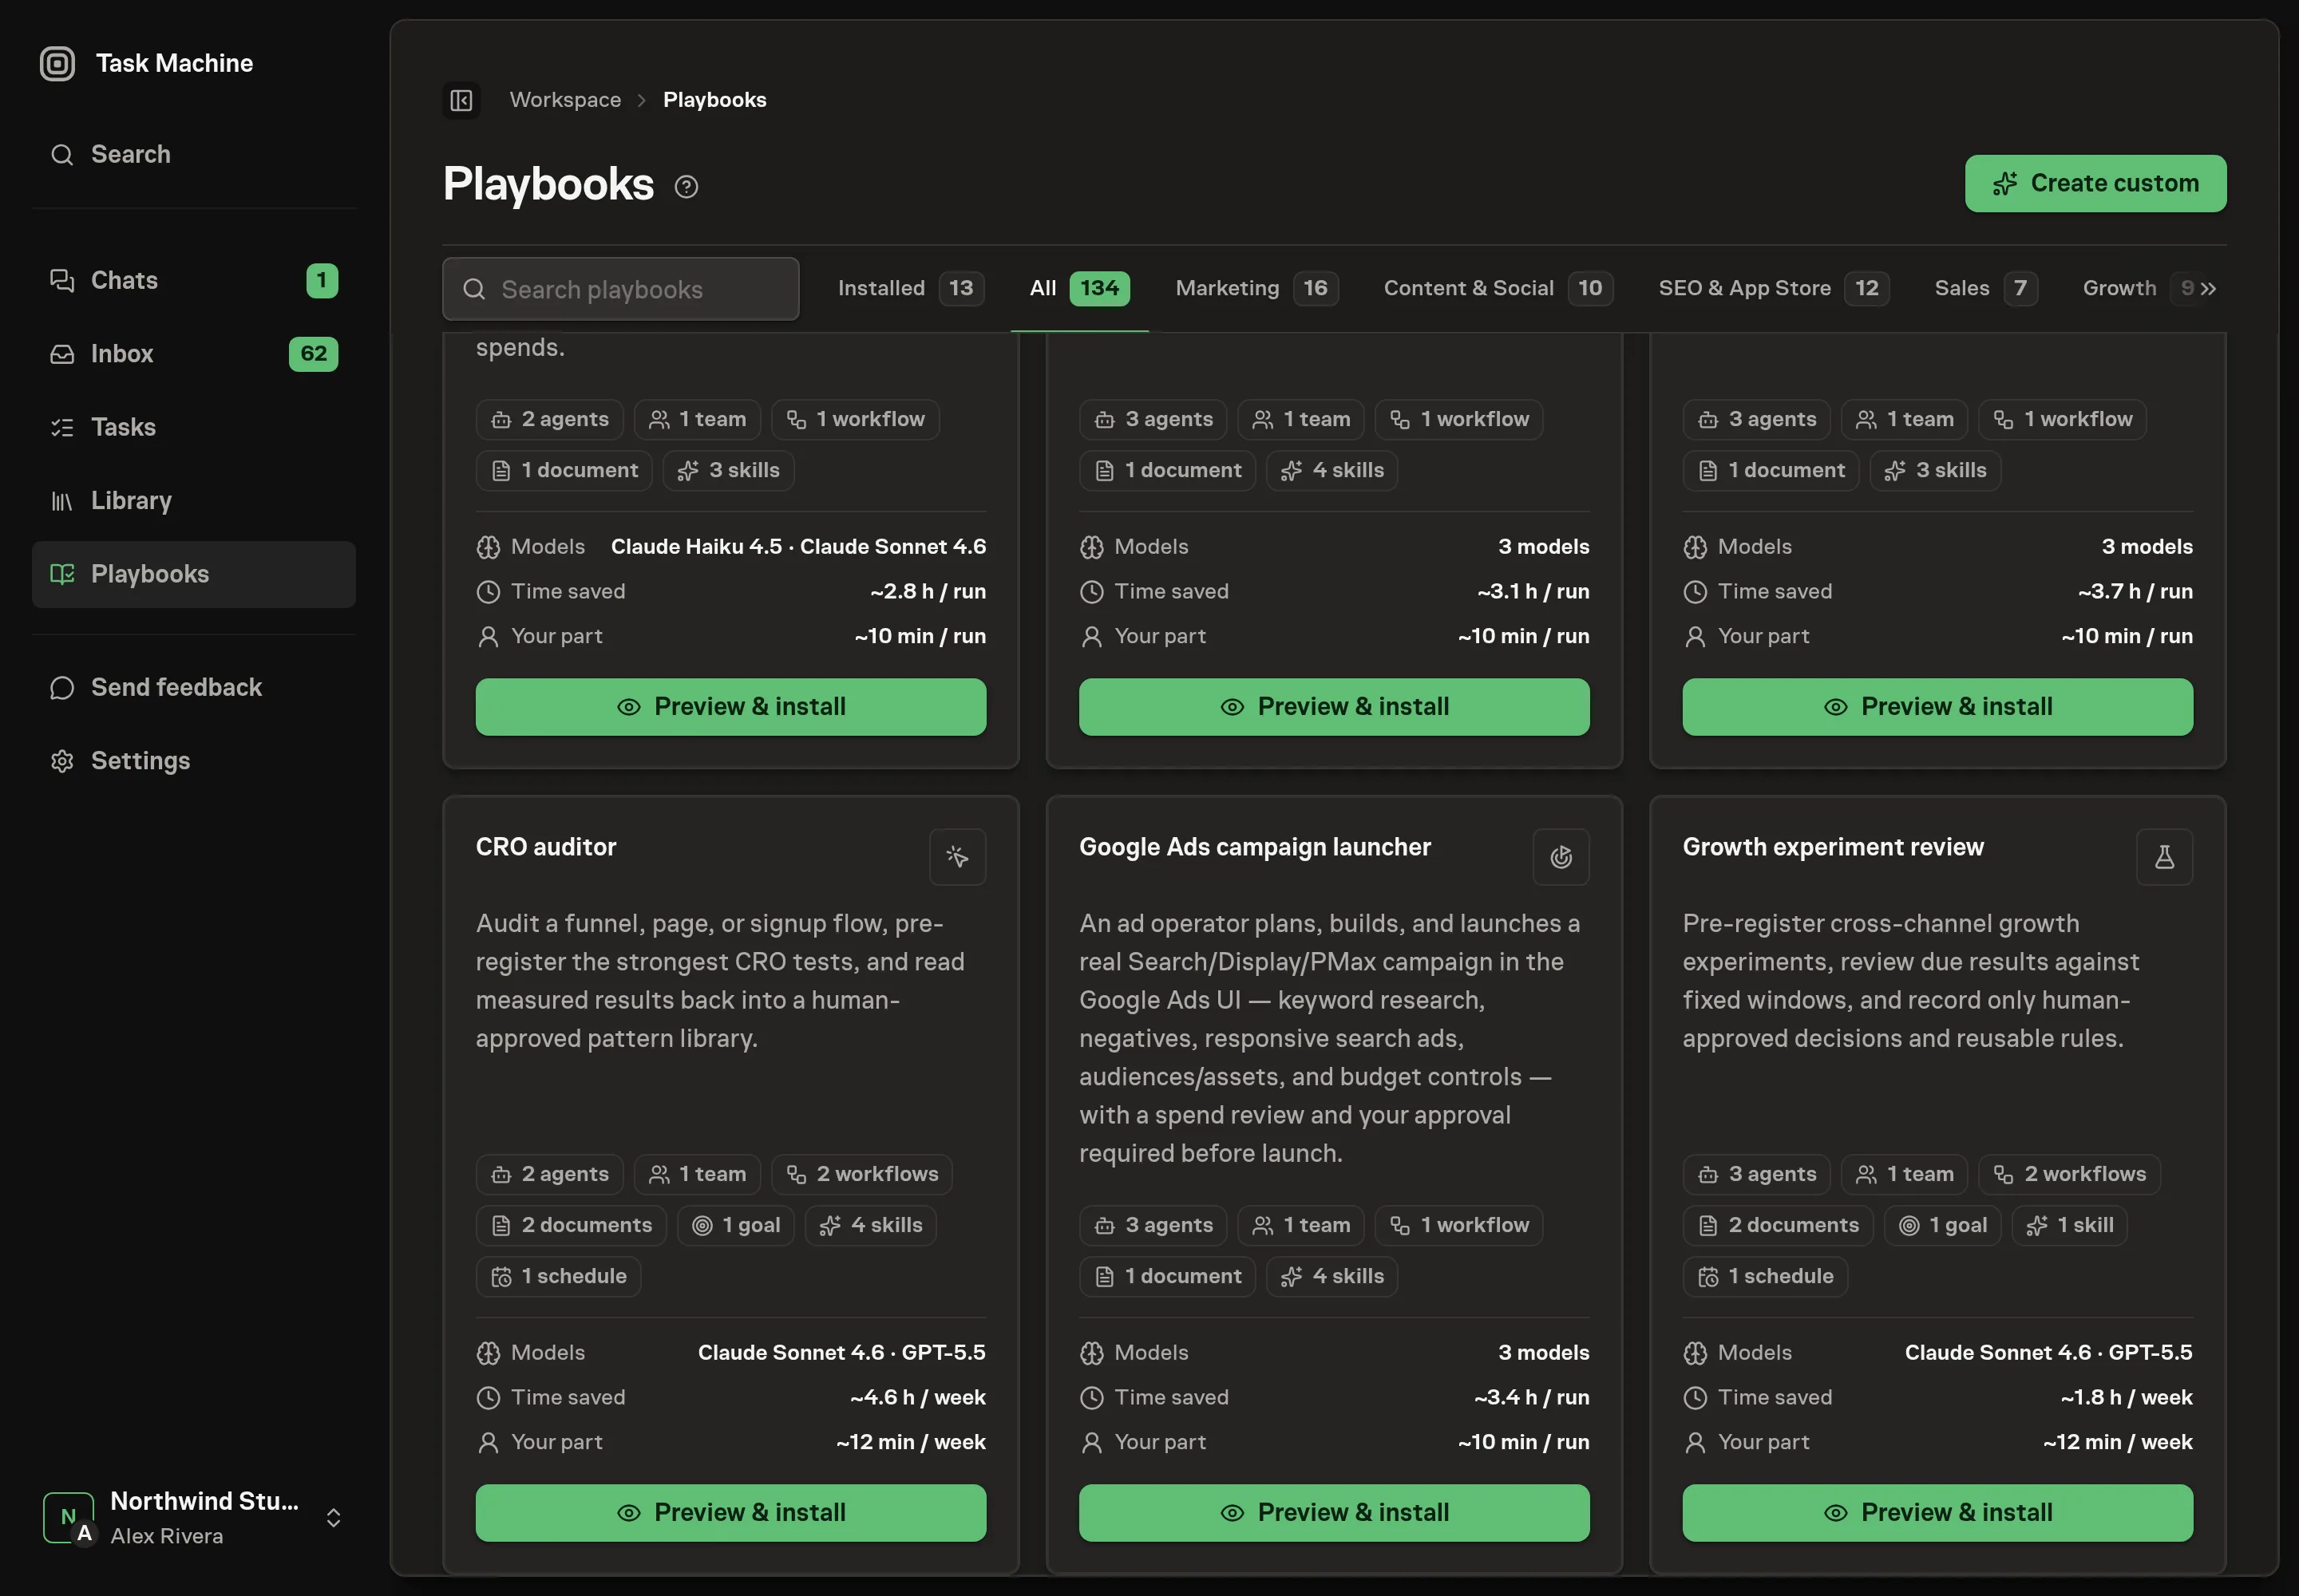The width and height of the screenshot is (2299, 1596).
Task: Open Settings in the sidebar
Action: click(194, 761)
